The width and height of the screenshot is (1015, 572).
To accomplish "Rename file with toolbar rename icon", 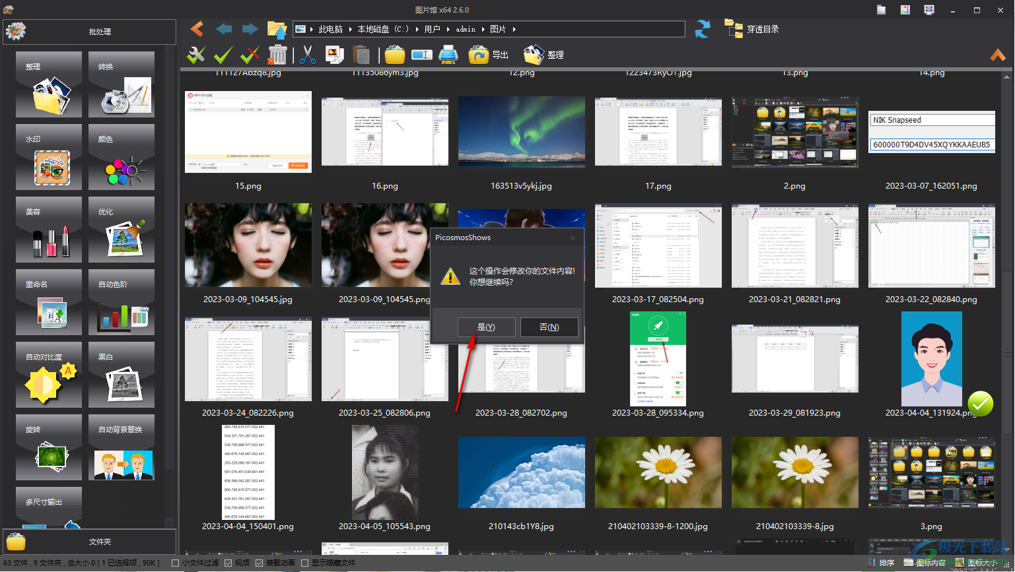I will click(422, 55).
